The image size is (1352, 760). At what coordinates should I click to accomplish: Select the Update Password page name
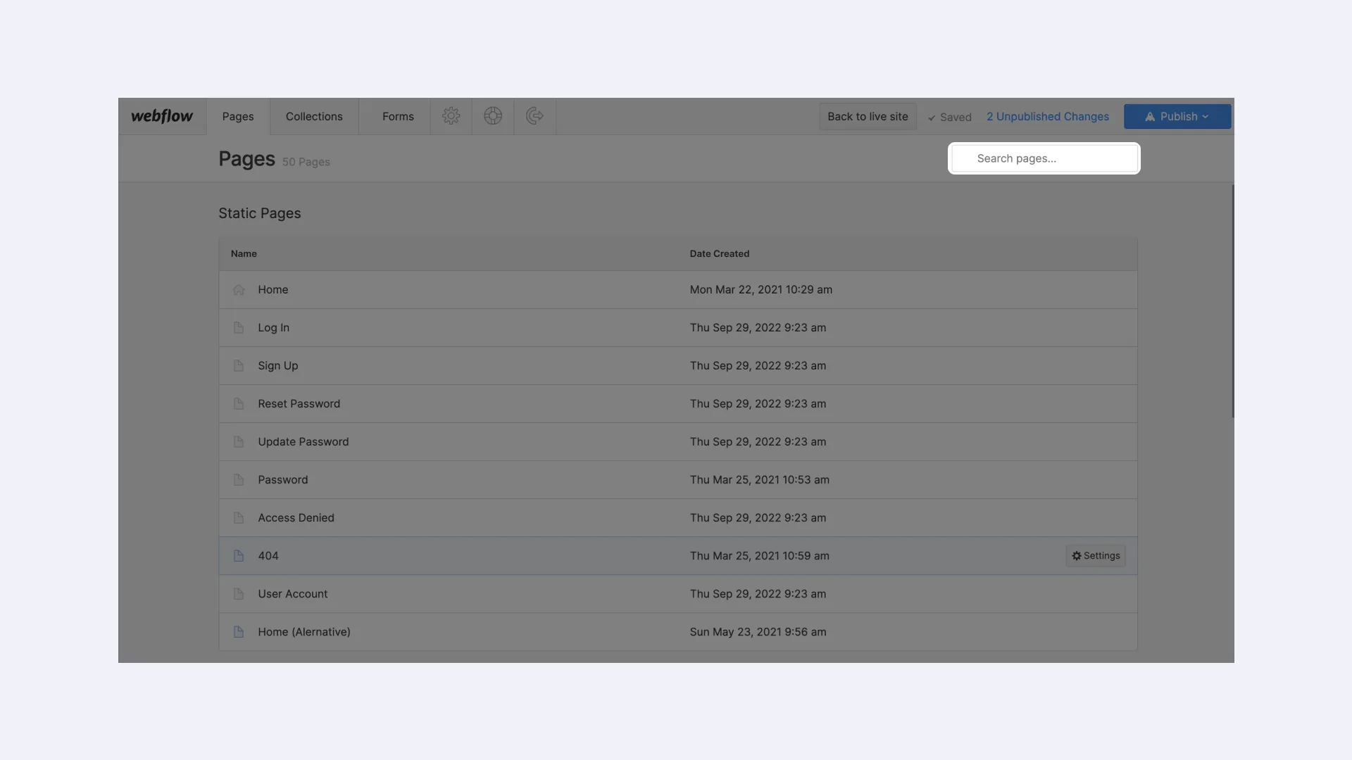(x=303, y=442)
